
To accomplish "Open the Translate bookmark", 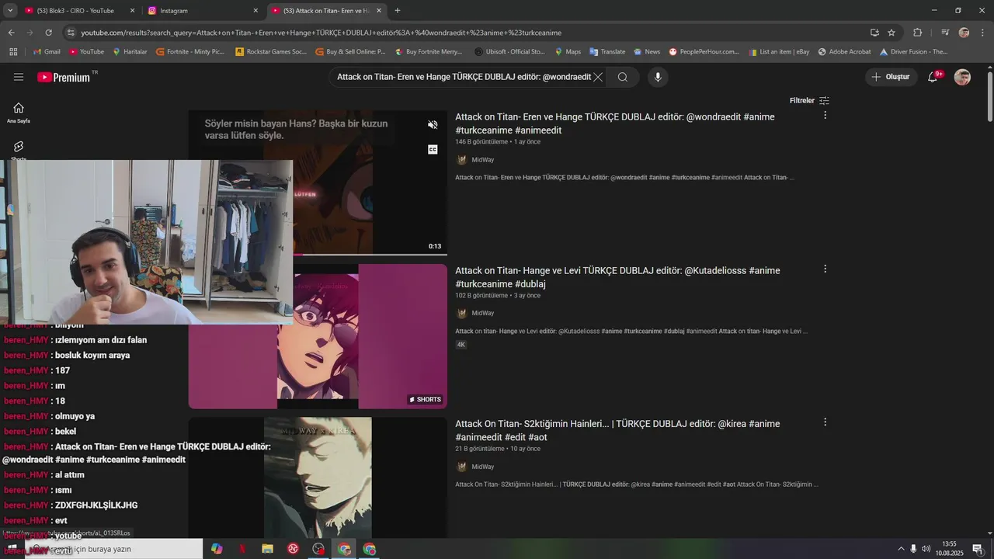I will coord(607,52).
